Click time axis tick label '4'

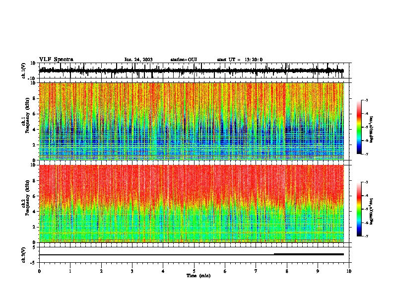coord(163,271)
